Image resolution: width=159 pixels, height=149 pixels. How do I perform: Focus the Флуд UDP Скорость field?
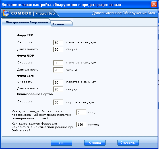click(x=58, y=63)
